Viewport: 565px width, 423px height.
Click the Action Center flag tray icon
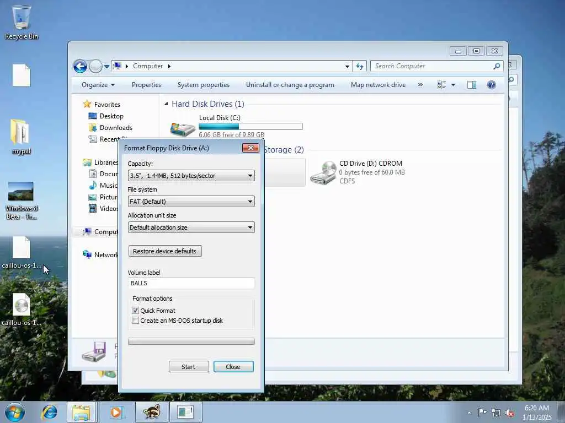tap(482, 412)
